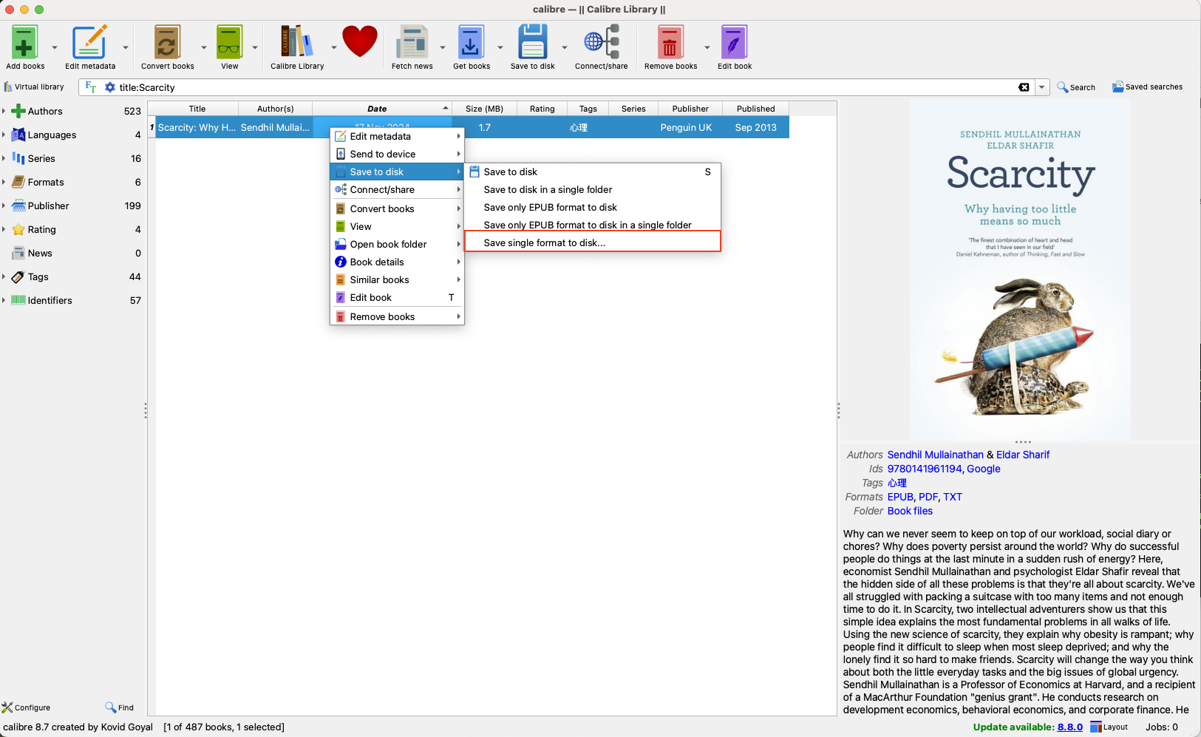Screen dimensions: 1201x737
Task: Click the Scarcity book cover image
Action: [x=1020, y=271]
